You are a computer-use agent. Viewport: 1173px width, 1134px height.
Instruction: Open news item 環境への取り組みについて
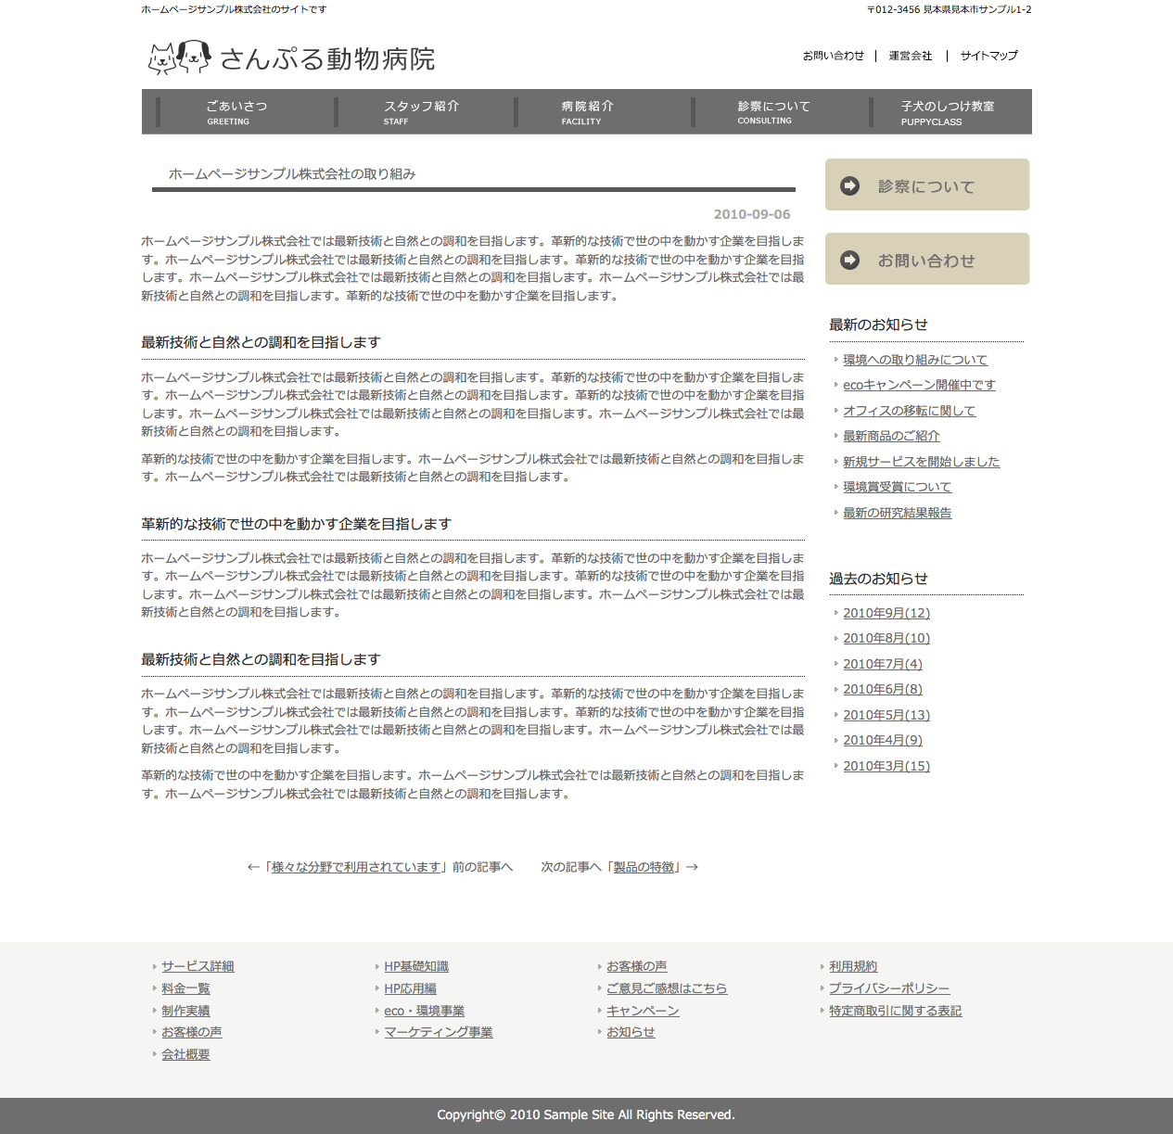point(914,360)
